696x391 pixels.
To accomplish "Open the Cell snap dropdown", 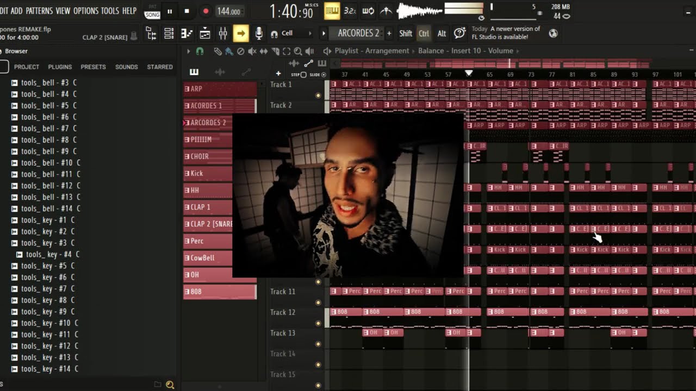I will point(296,34).
